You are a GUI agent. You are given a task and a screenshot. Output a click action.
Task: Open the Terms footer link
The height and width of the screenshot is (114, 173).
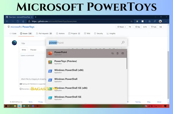coord(31,102)
